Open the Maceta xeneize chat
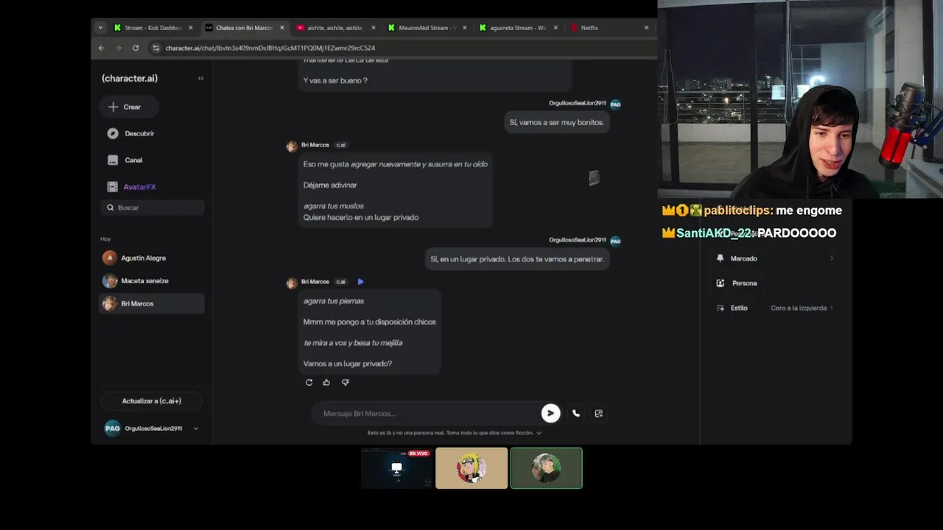Image resolution: width=943 pixels, height=530 pixels. click(152, 280)
